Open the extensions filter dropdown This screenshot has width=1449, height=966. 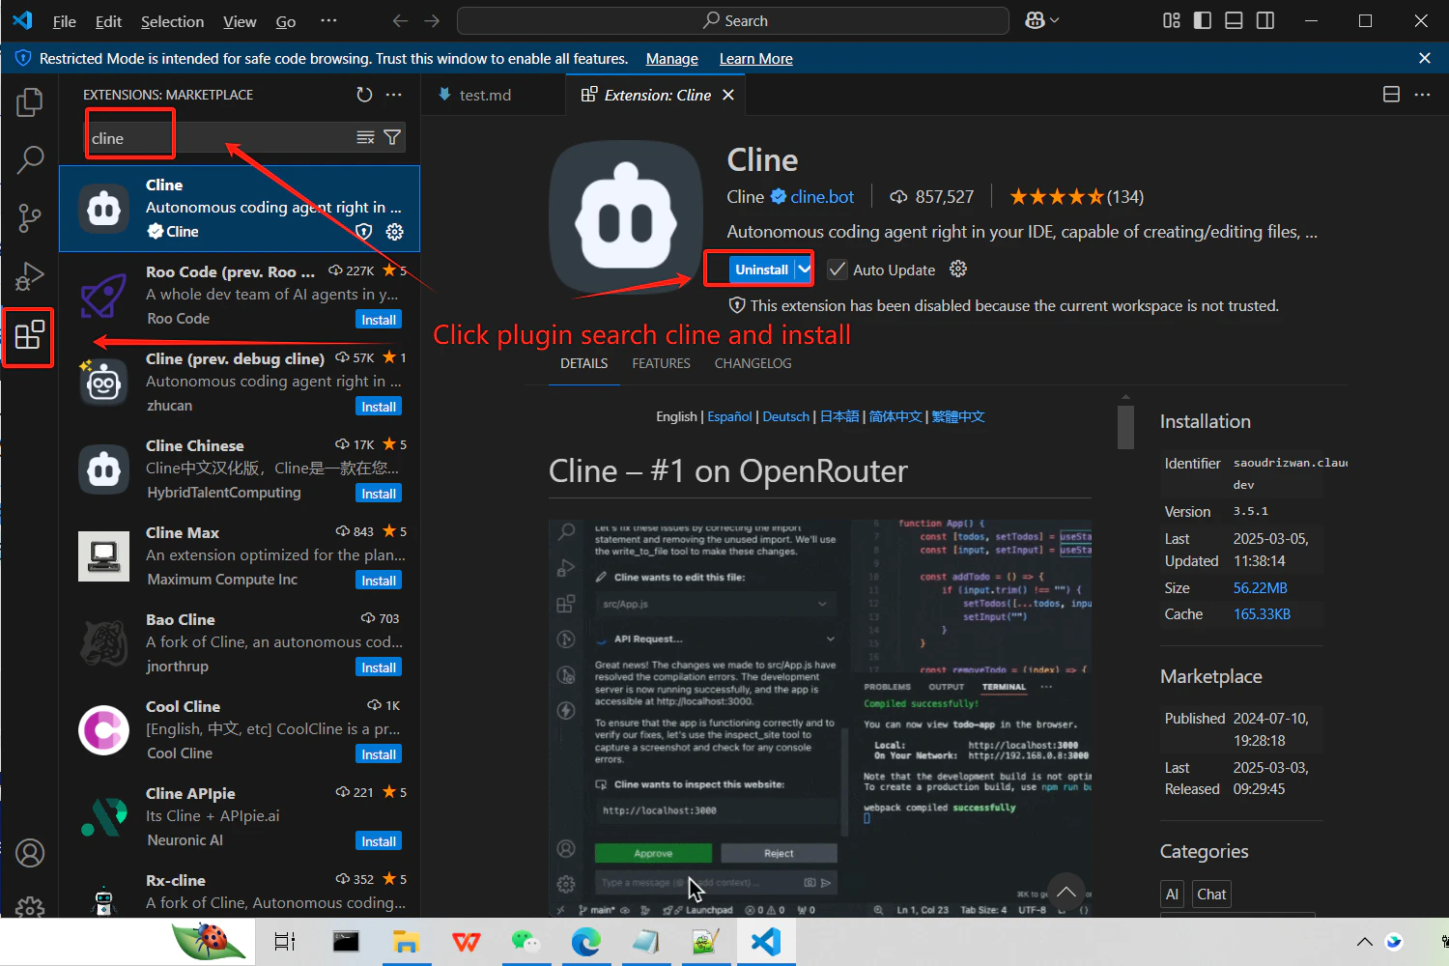tap(392, 136)
